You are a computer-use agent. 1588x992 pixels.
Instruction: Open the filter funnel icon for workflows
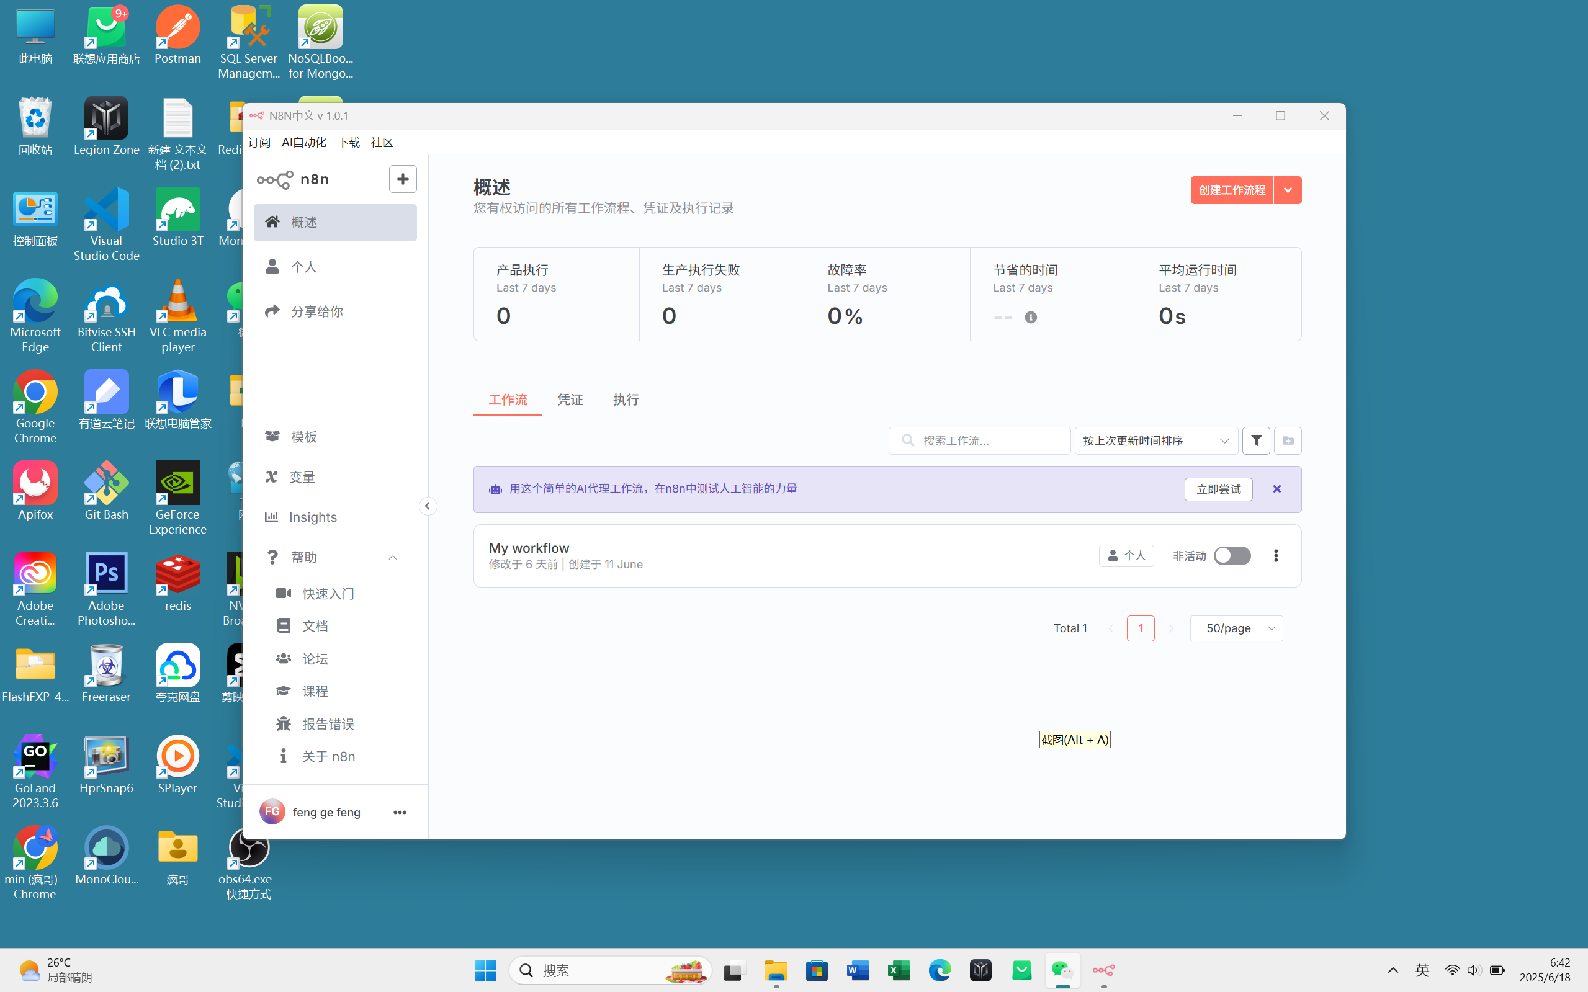click(x=1256, y=440)
